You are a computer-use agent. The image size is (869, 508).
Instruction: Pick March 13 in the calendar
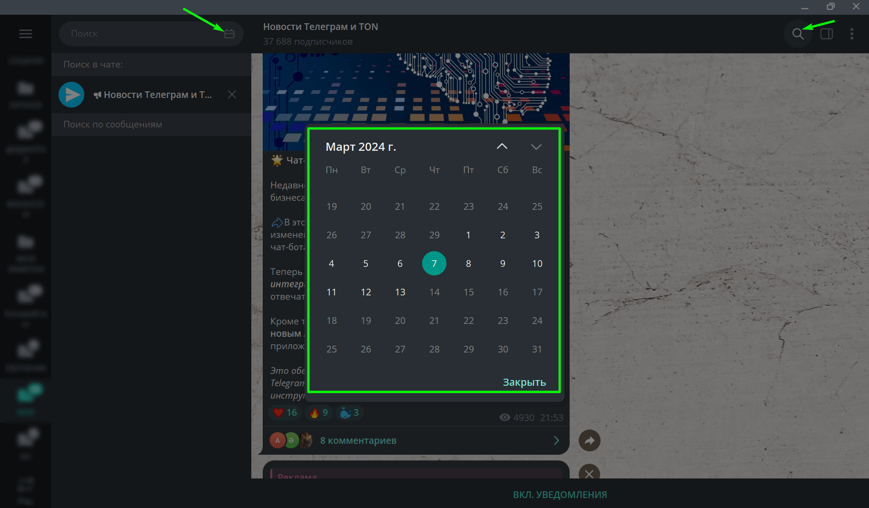coord(400,292)
